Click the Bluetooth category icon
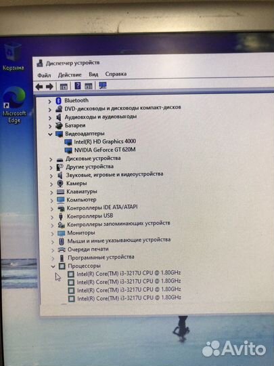The width and height of the screenshot is (274, 366). pyautogui.click(x=58, y=101)
